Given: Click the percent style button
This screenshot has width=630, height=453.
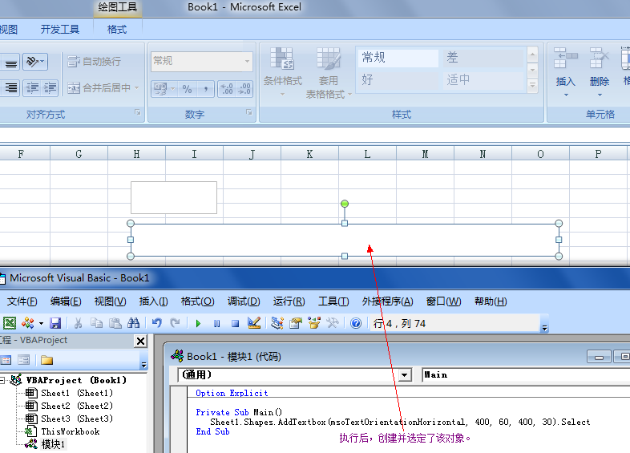Looking at the screenshot, I should point(187,89).
